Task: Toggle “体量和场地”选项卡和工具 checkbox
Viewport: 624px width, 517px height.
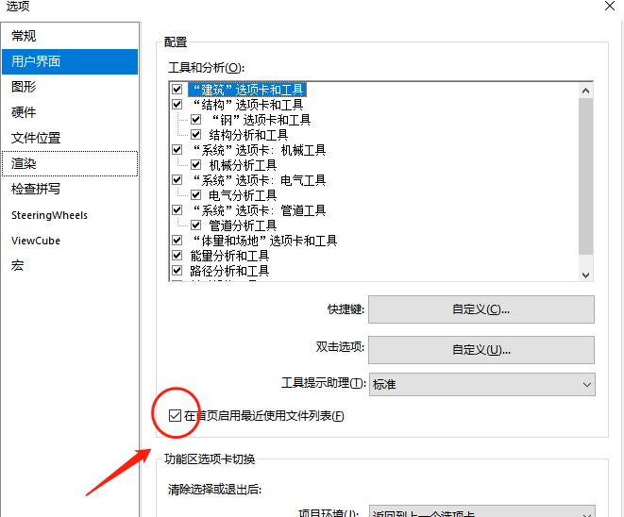Action: (177, 241)
